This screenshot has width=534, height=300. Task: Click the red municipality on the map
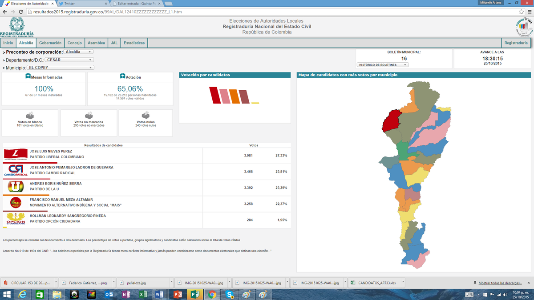[x=392, y=121]
